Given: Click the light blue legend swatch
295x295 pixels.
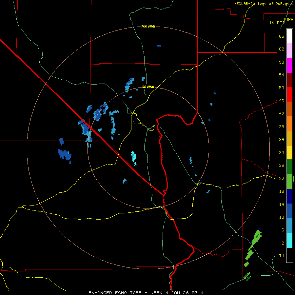Looking at the screenshot, I should coord(289,226).
